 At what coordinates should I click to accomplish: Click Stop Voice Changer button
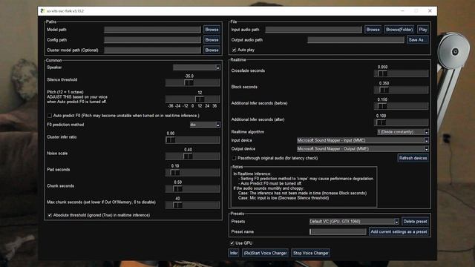coord(310,253)
